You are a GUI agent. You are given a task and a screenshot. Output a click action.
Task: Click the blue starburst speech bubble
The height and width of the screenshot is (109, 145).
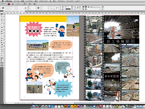click(63, 88)
